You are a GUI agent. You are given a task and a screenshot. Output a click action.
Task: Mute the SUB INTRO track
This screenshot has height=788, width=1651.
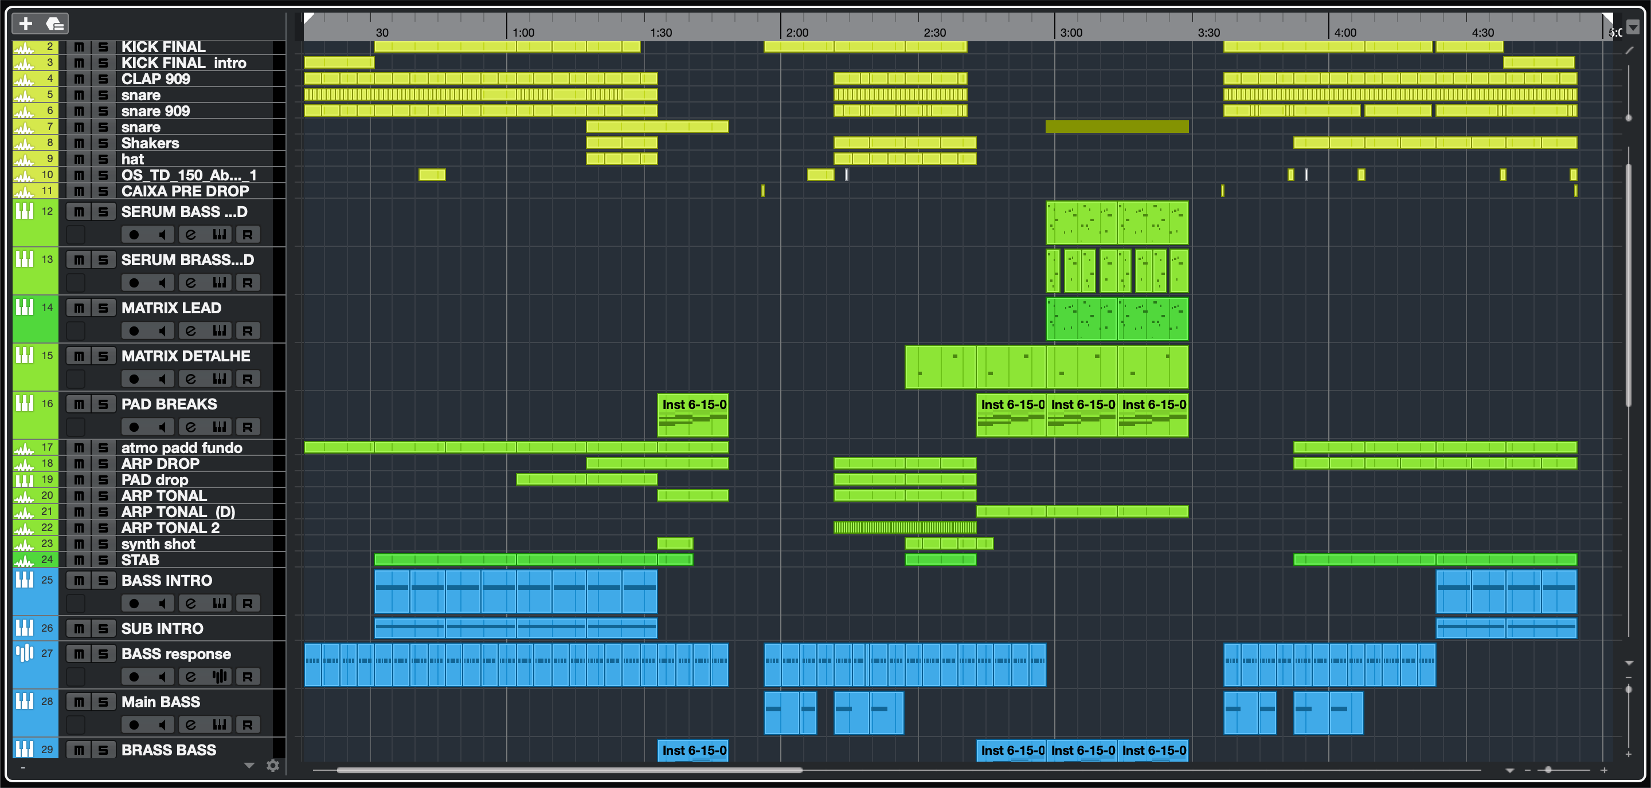(79, 629)
